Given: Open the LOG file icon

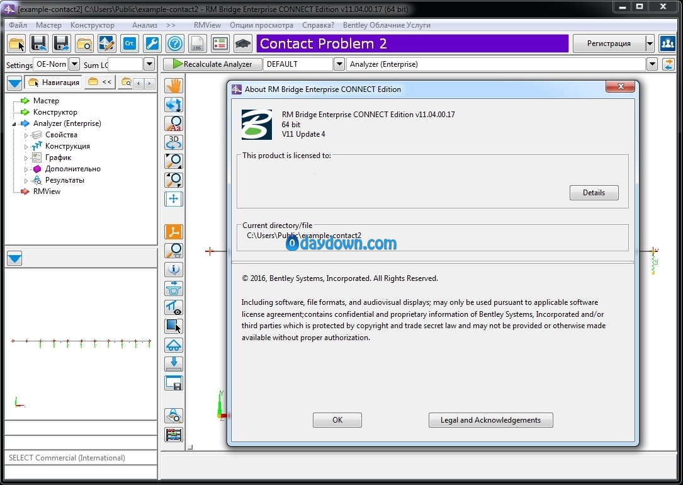Looking at the screenshot, I should (197, 43).
